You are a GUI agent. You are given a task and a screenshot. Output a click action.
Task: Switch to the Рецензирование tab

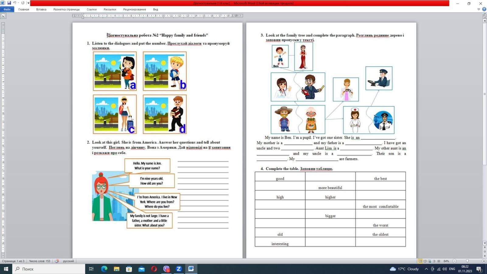pyautogui.click(x=135, y=9)
